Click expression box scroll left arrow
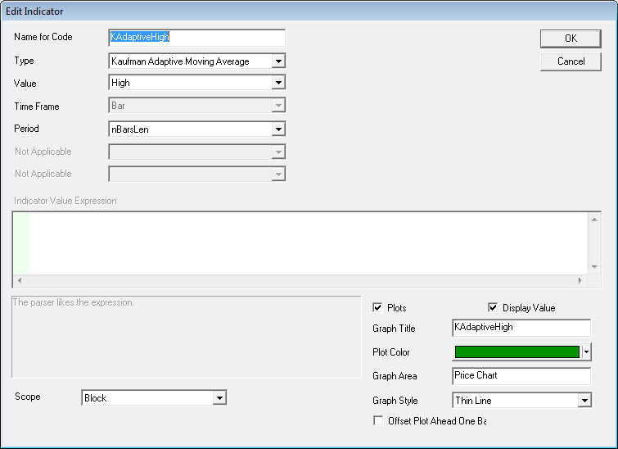 [x=19, y=280]
